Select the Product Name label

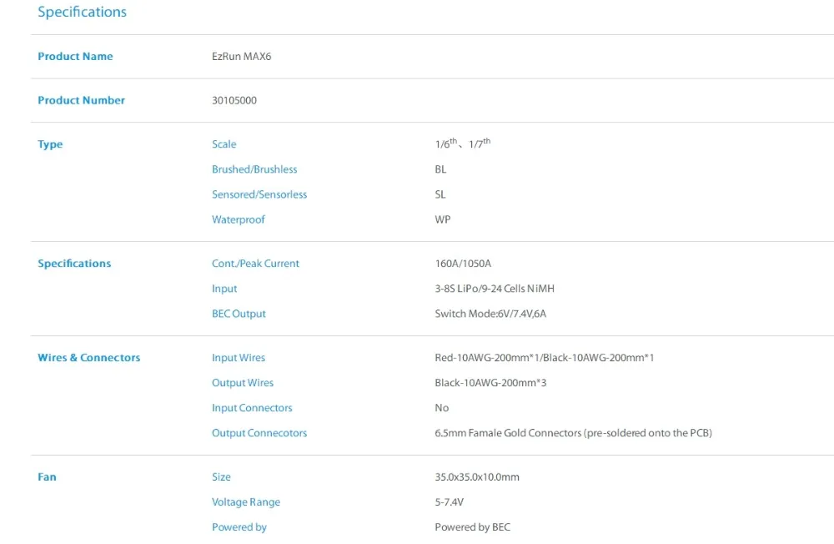tap(75, 57)
